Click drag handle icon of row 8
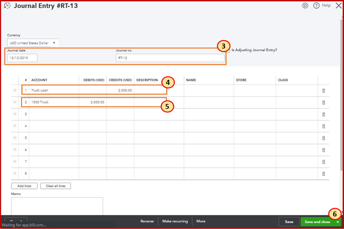The height and width of the screenshot is (229, 344). (15, 173)
